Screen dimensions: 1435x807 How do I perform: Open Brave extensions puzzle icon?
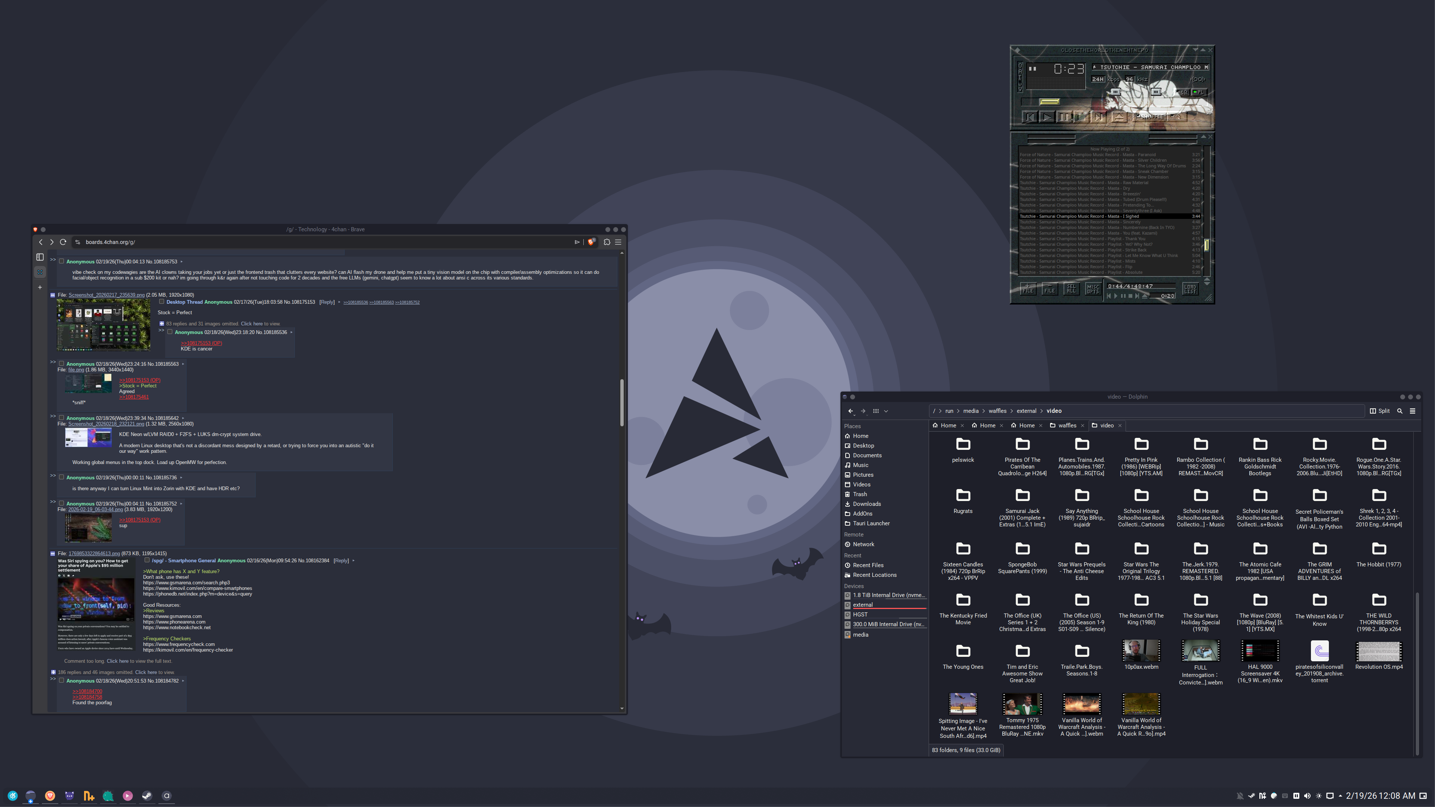pyautogui.click(x=607, y=242)
